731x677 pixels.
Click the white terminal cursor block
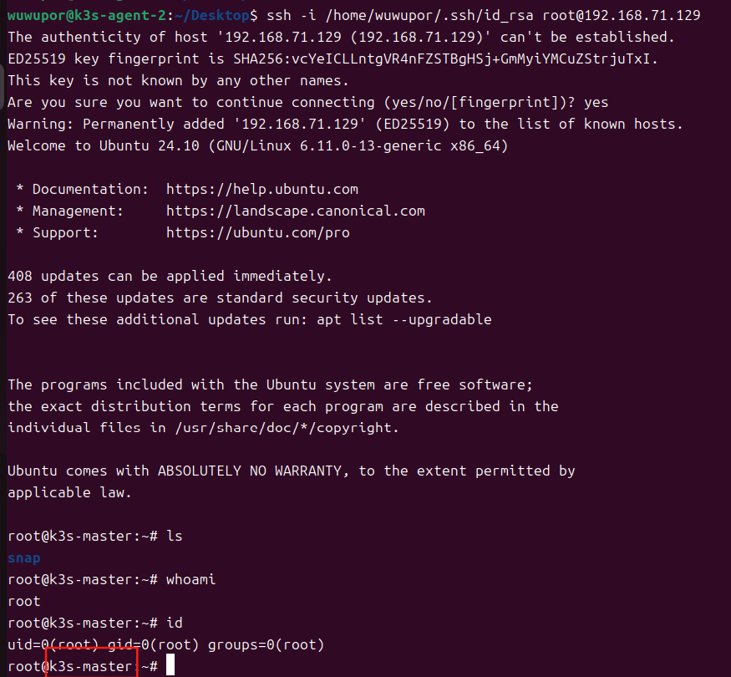(170, 666)
